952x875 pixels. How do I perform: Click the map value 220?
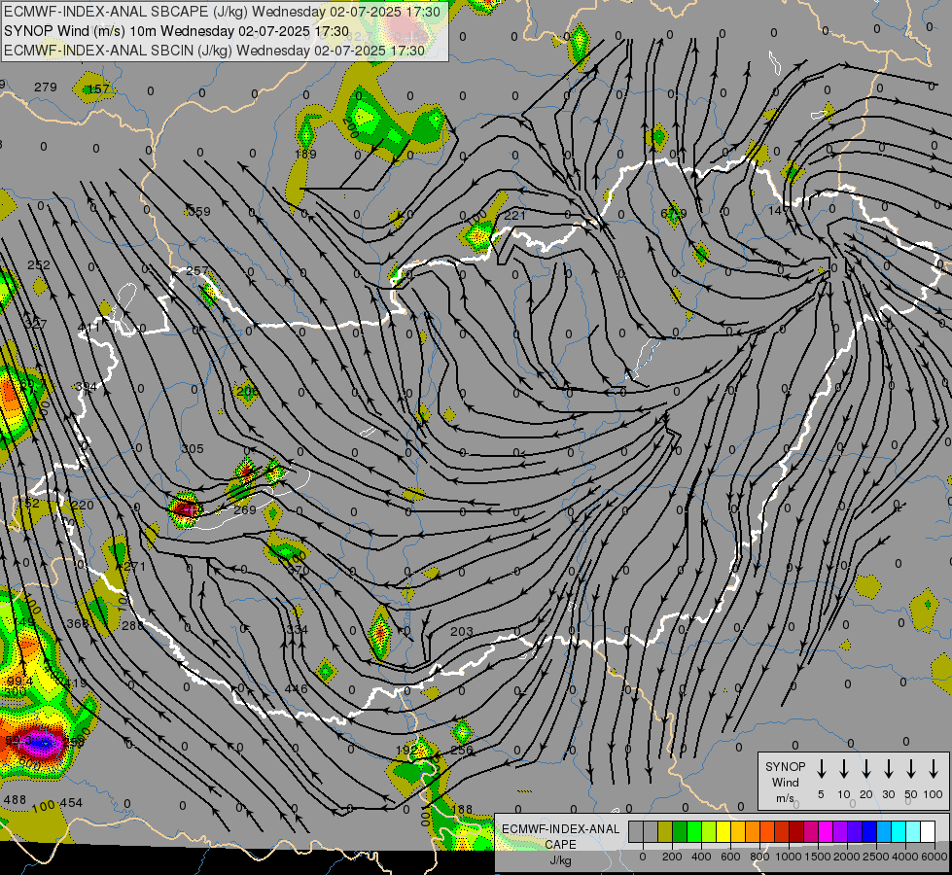[83, 506]
